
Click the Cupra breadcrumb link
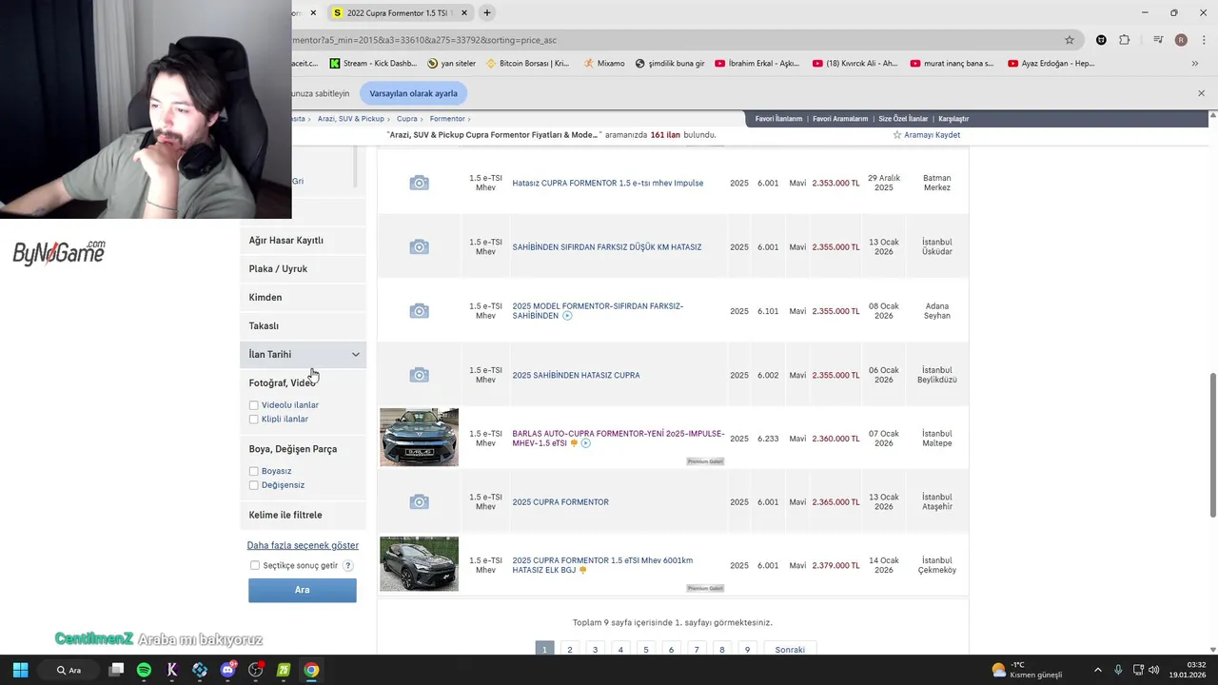(407, 119)
